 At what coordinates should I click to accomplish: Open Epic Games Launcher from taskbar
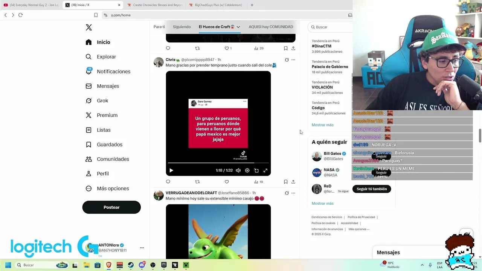coord(164,265)
